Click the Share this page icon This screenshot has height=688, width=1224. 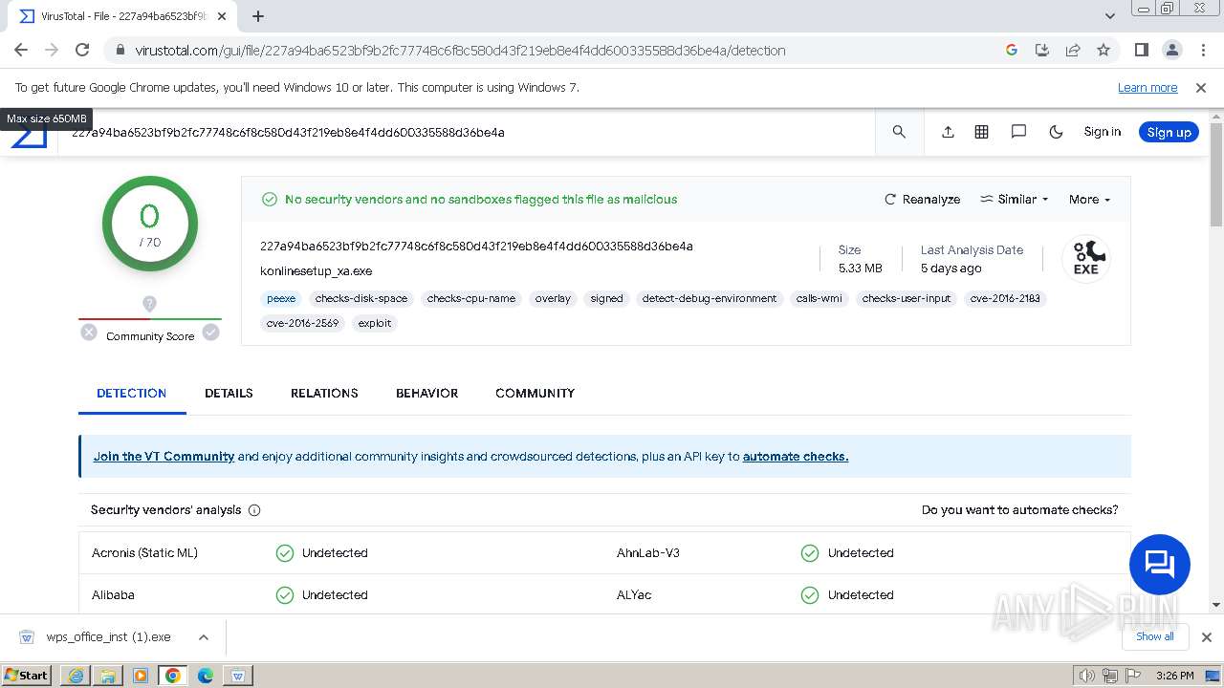[x=1073, y=50]
